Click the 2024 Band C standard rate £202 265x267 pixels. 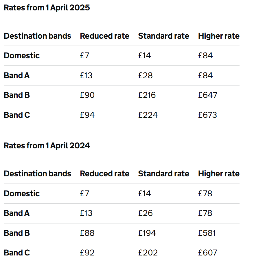click(x=148, y=253)
